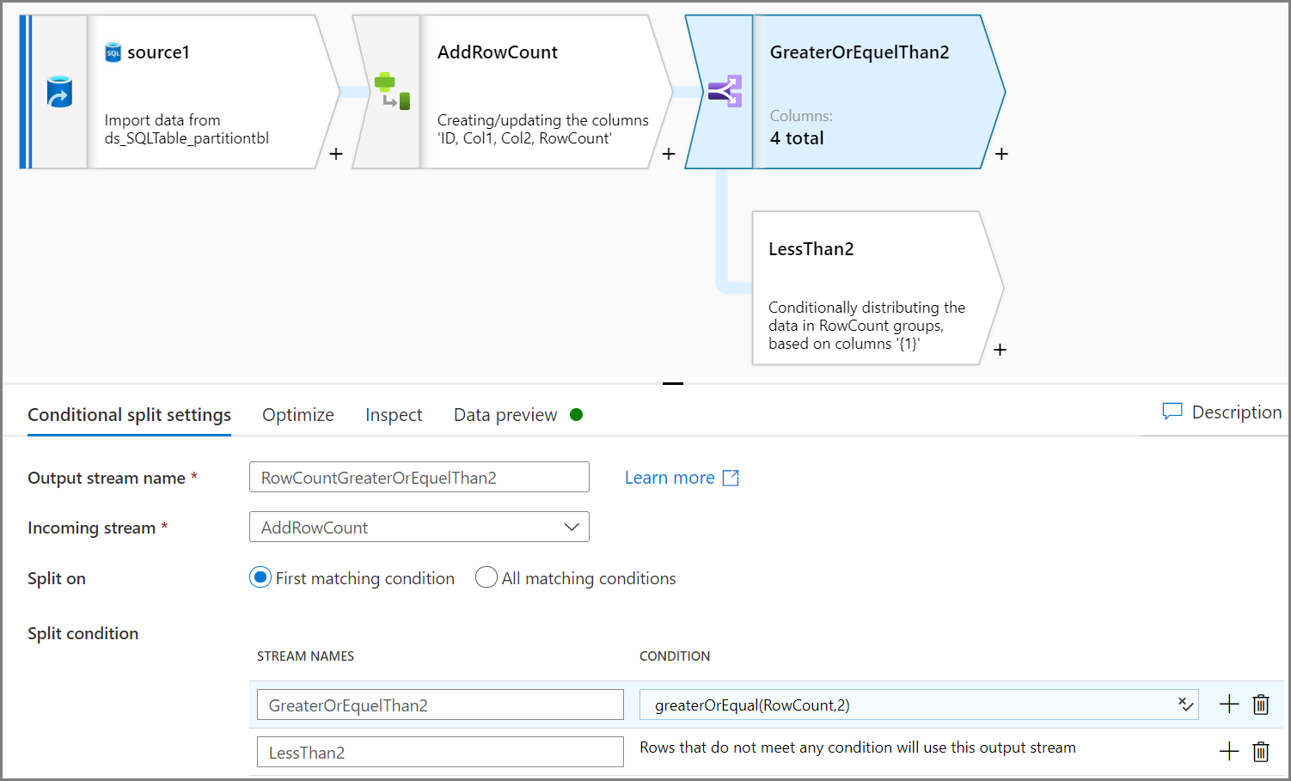The width and height of the screenshot is (1291, 781).
Task: Open the Data preview tab
Action: click(505, 415)
